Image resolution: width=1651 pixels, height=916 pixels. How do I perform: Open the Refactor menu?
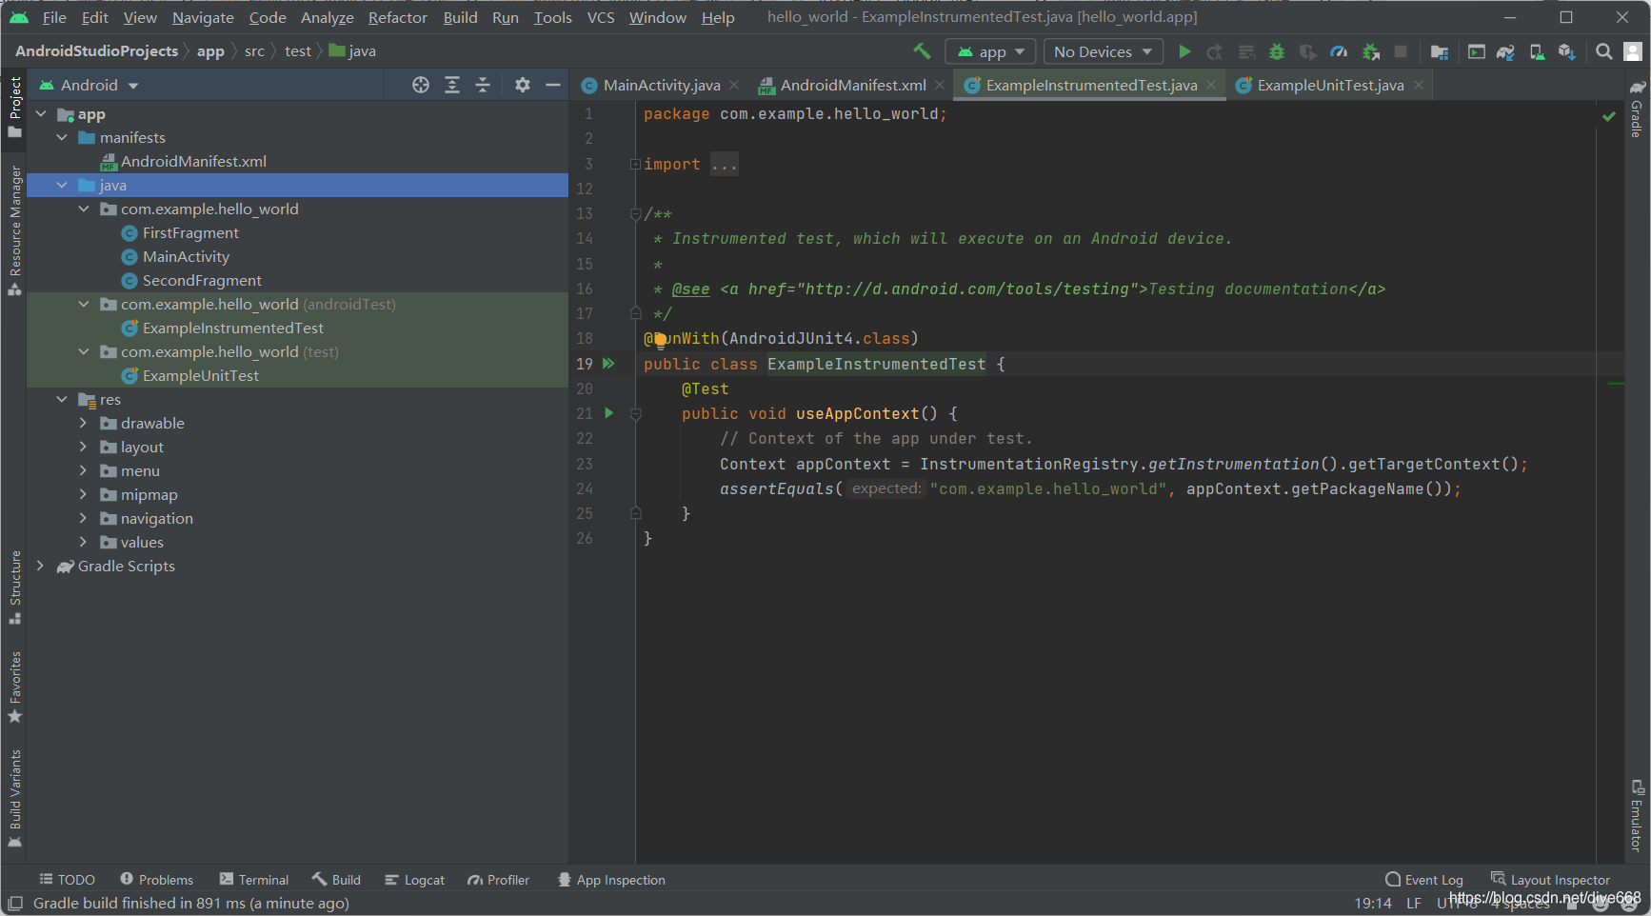click(397, 17)
